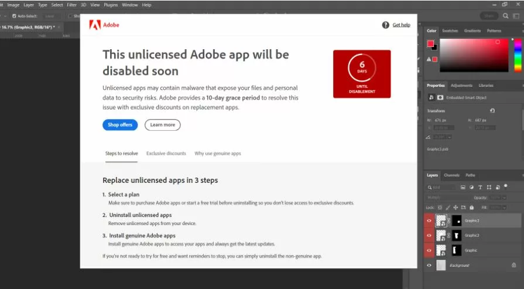This screenshot has height=289, width=524.
Task: Open the Why use genuine apps tab
Action: pos(218,154)
